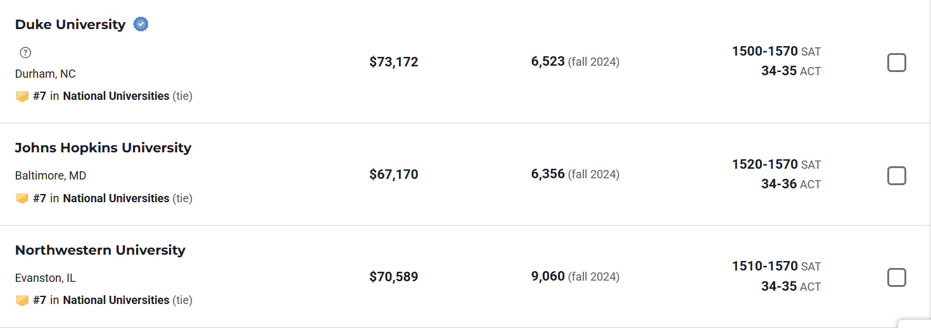Click the verified badge beside Duke University
931x328 pixels.
point(141,25)
